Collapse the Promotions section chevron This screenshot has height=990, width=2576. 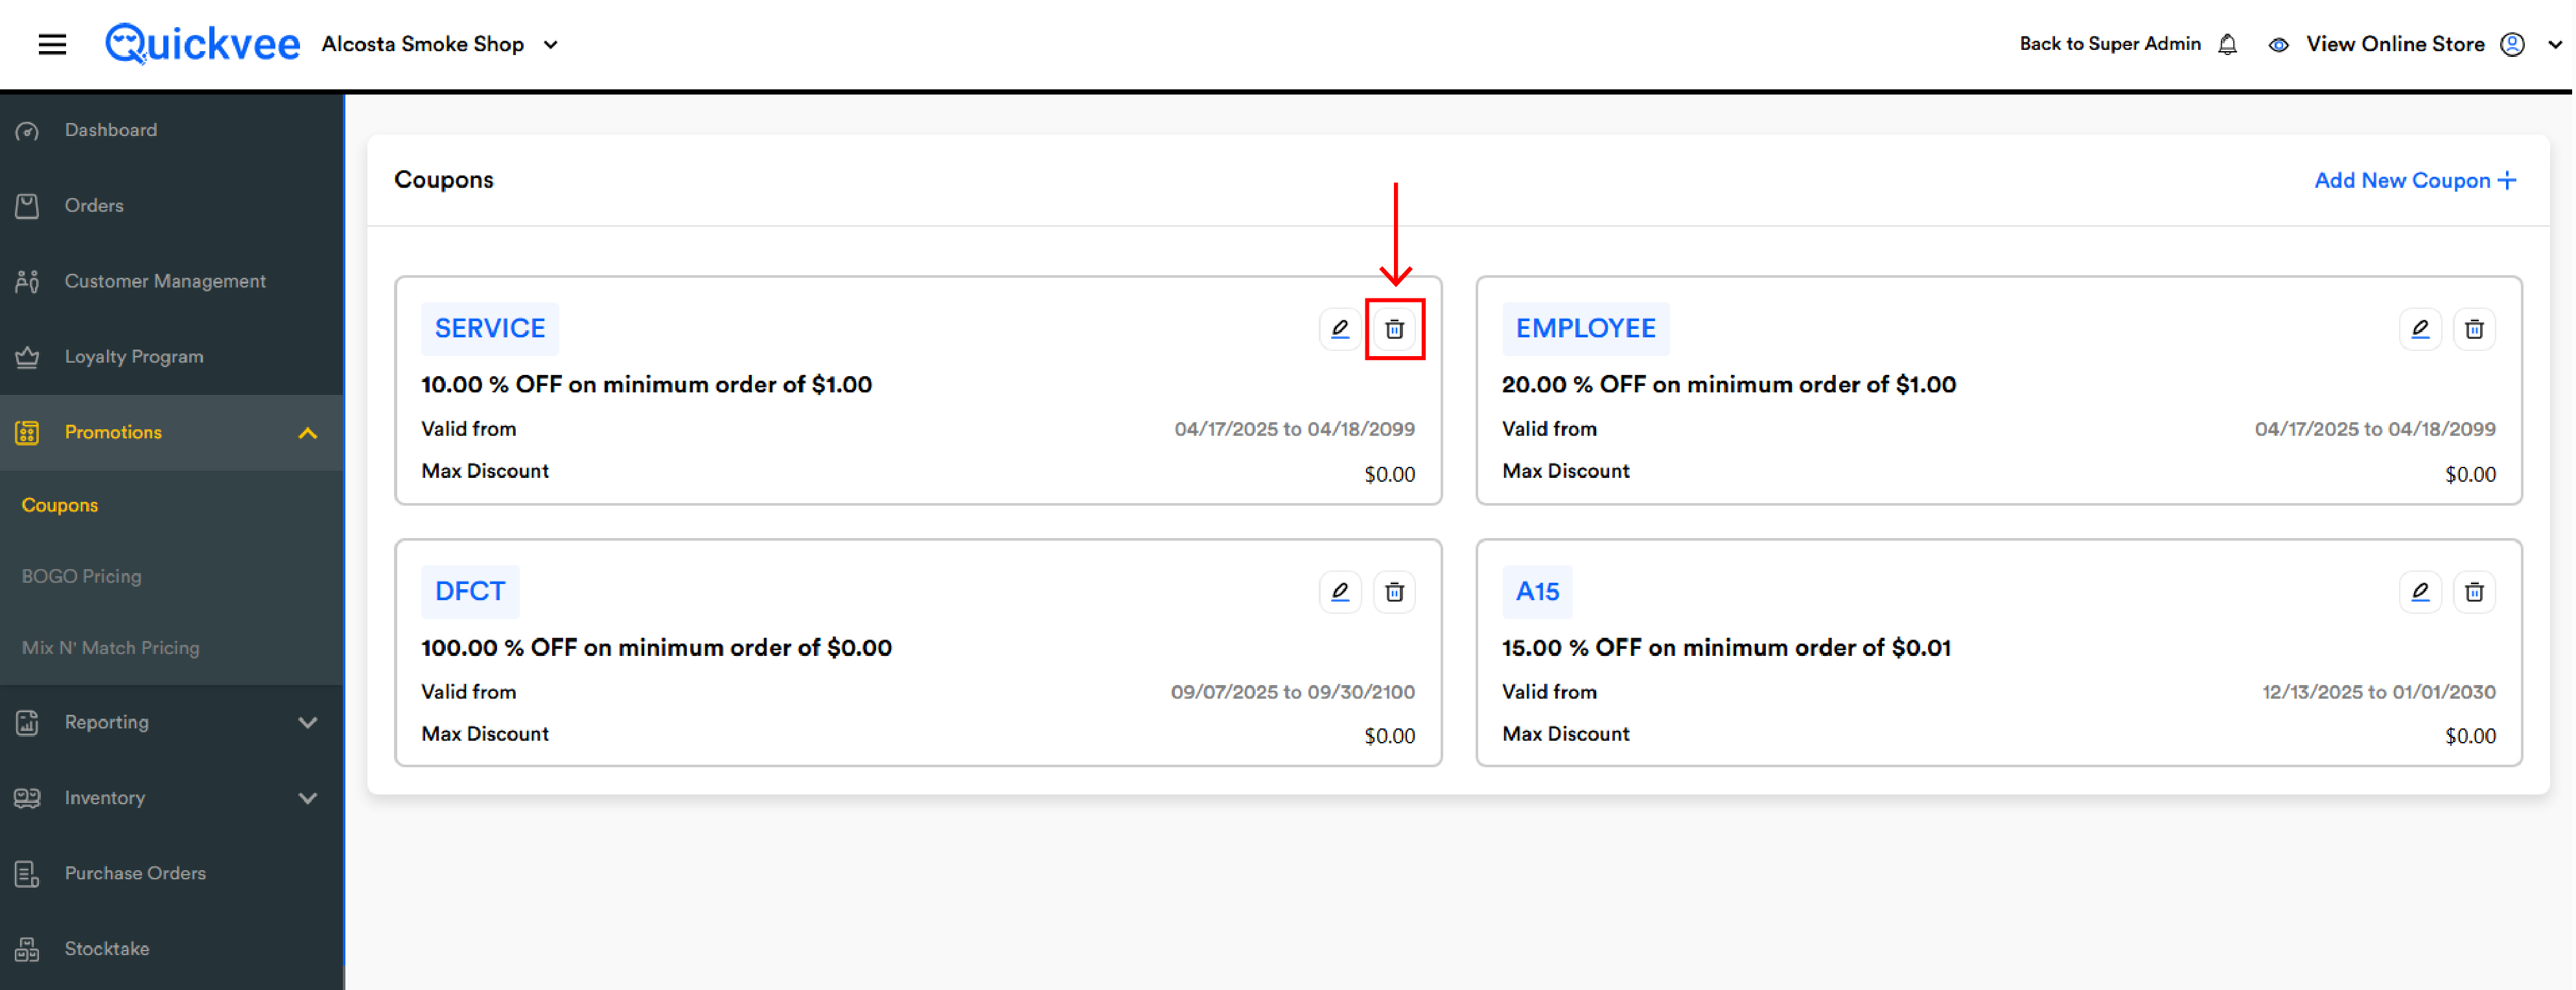point(308,433)
